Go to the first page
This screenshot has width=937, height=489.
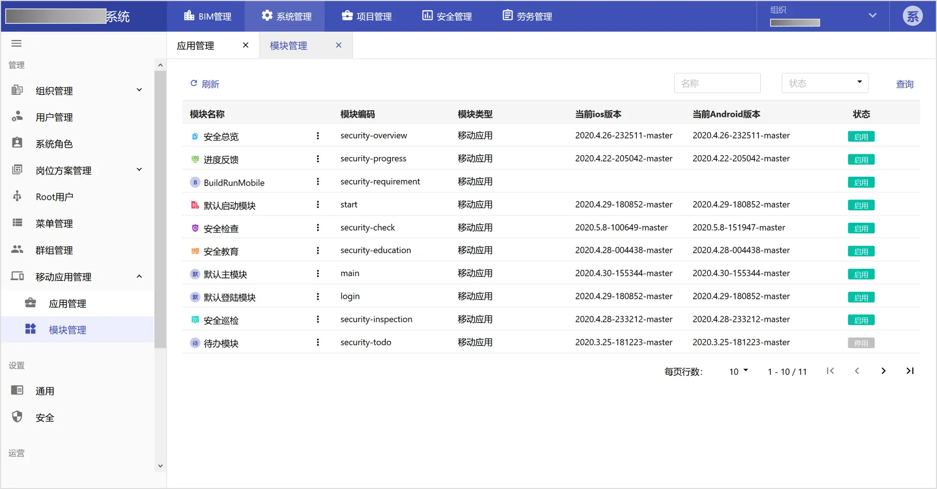[x=830, y=371]
